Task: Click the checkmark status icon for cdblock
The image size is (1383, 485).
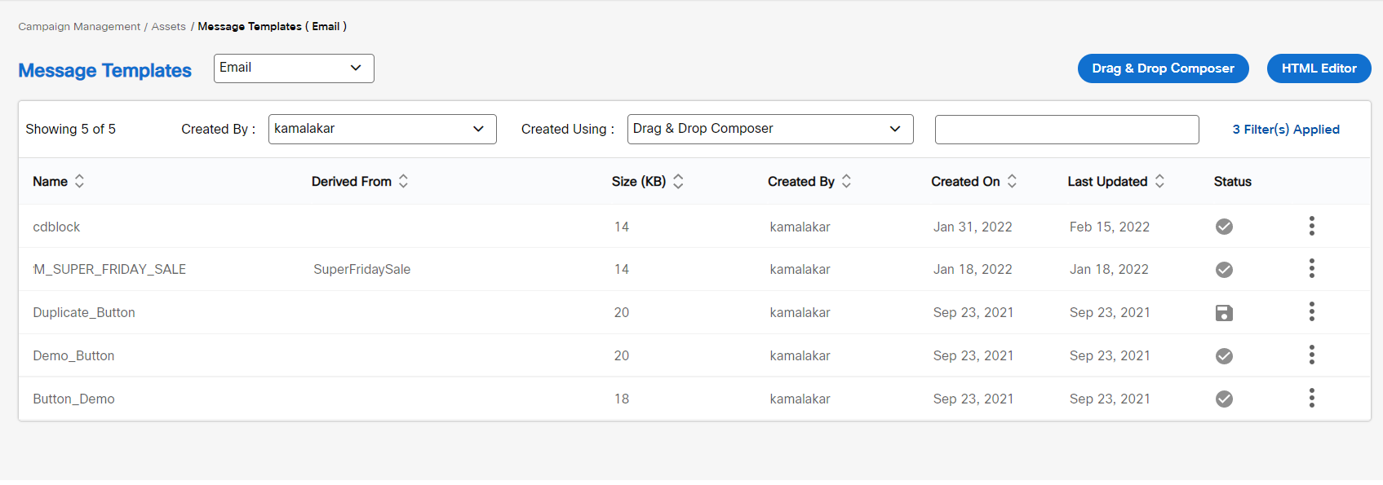Action: pyautogui.click(x=1224, y=227)
